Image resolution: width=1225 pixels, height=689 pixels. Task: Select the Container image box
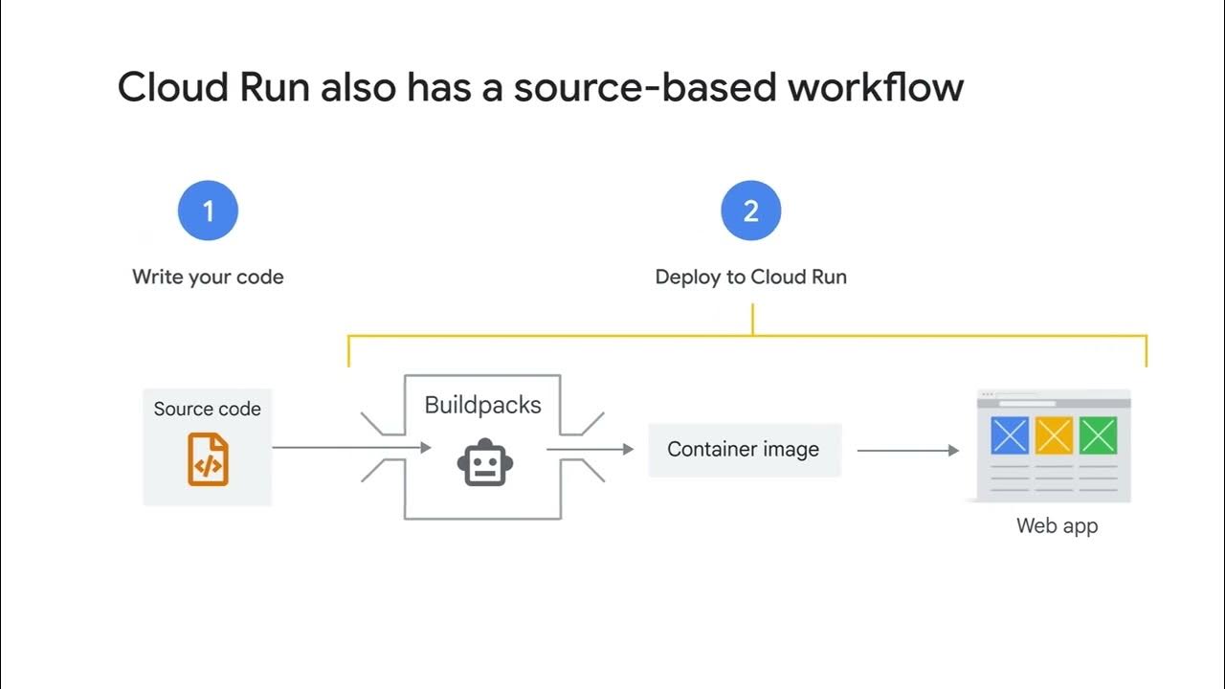click(745, 450)
